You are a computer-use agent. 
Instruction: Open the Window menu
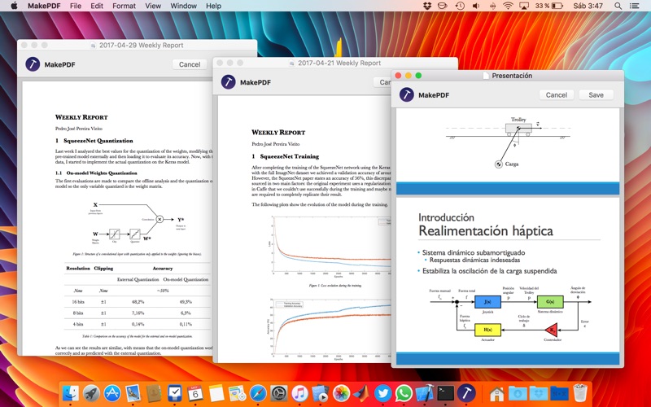click(183, 6)
